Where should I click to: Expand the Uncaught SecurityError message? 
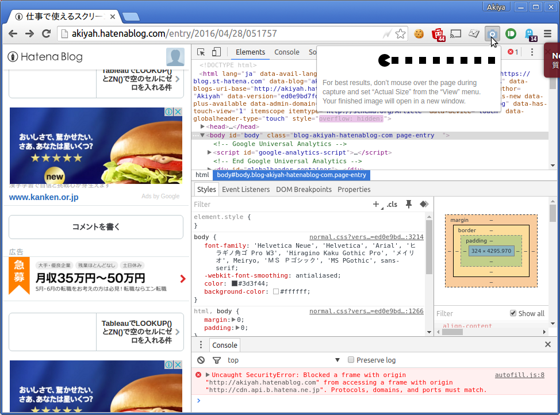pyautogui.click(x=208, y=375)
